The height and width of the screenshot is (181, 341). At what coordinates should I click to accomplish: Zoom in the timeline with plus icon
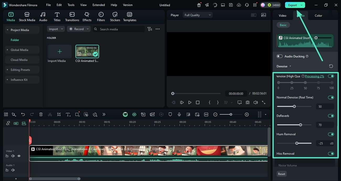pos(247,114)
